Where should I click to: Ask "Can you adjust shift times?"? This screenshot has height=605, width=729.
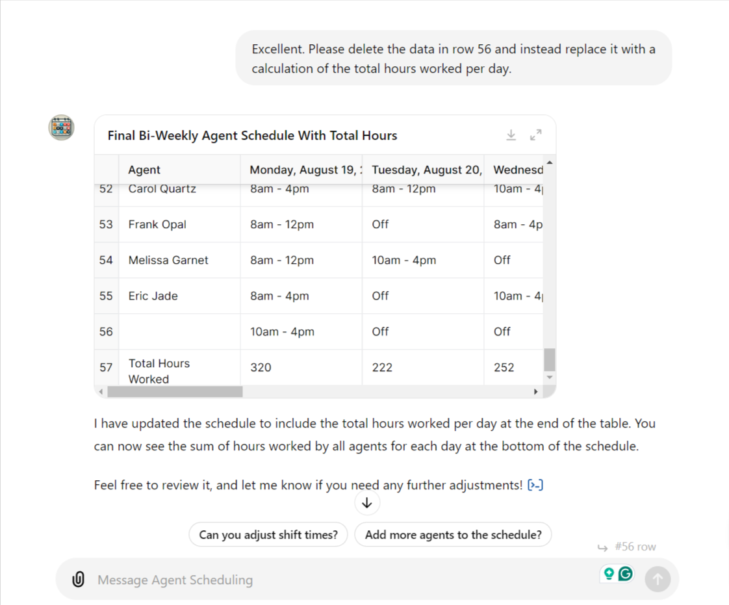tap(268, 534)
